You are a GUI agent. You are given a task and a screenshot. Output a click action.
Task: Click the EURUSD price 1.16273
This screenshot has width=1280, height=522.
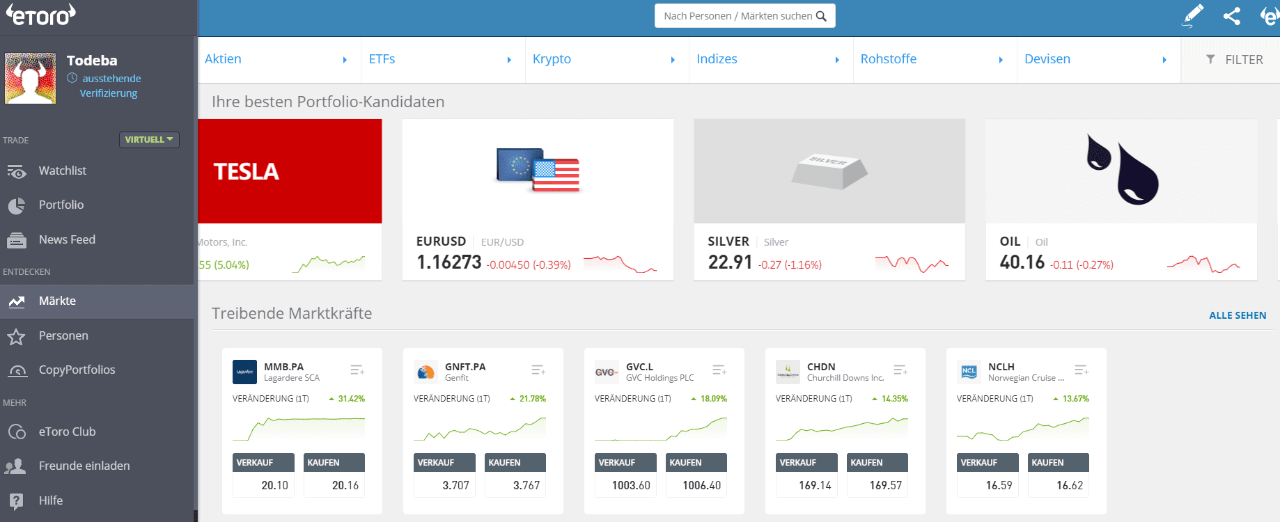click(x=449, y=262)
